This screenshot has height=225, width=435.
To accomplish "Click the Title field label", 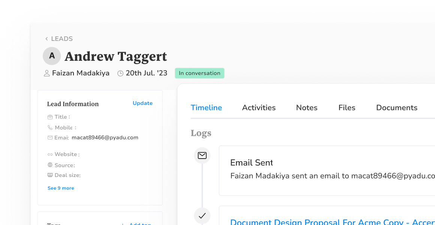I will 62,117.
